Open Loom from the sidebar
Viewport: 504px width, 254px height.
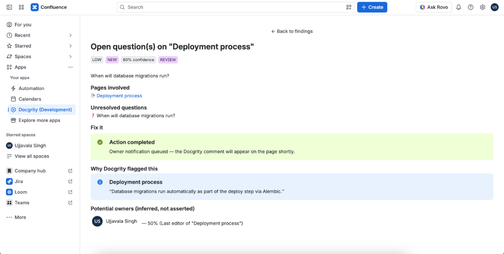coord(21,192)
